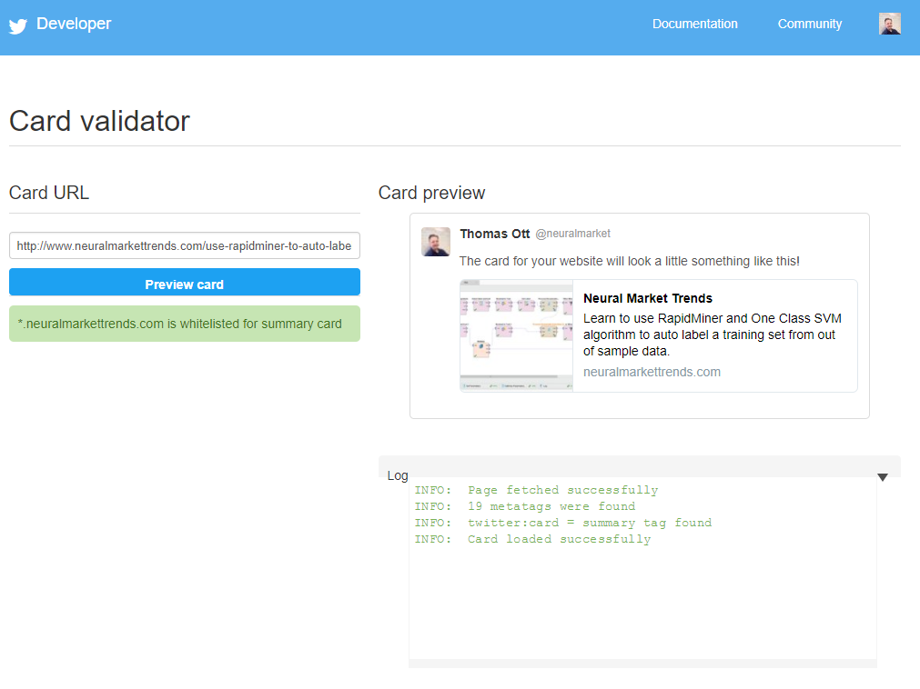This screenshot has height=689, width=920.
Task: Collapse the Log panel with triangle arrow
Action: pos(883,477)
